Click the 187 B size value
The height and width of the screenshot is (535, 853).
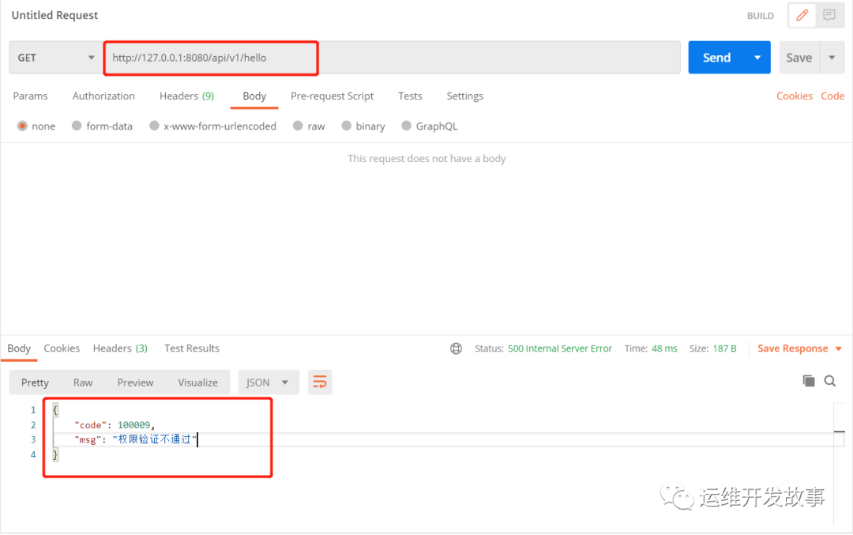(x=724, y=349)
